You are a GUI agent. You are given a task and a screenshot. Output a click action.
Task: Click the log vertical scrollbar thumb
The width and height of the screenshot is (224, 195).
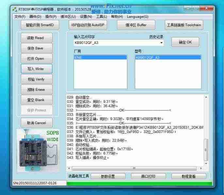tap(206, 150)
